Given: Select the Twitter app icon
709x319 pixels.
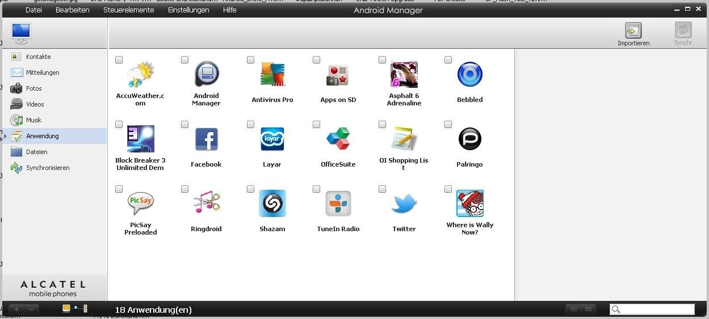Looking at the screenshot, I should point(404,203).
